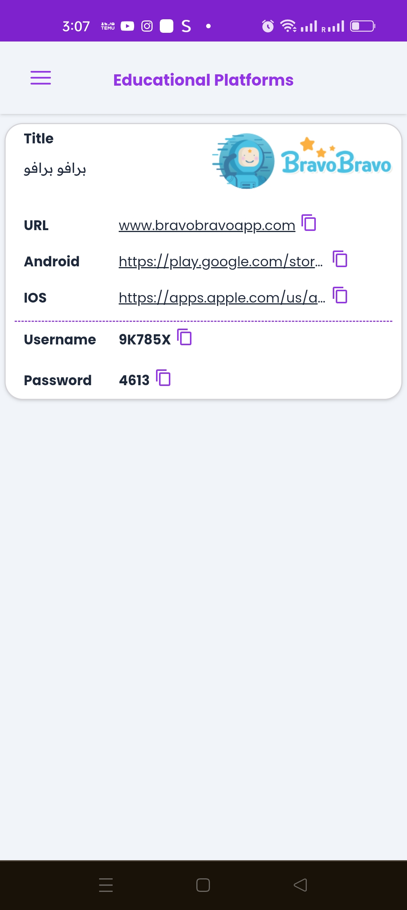Tap the Instagram notification icon in status bar
The image size is (407, 910).
[147, 26]
